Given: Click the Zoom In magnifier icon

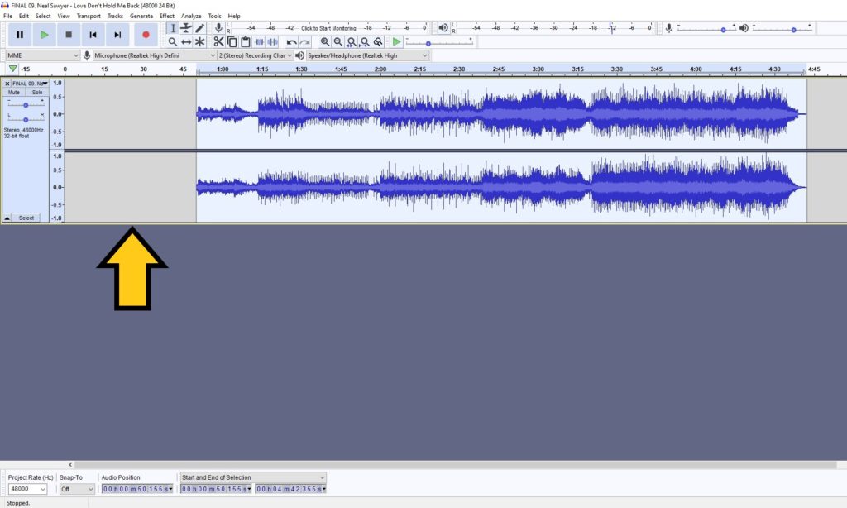Looking at the screenshot, I should point(323,41).
